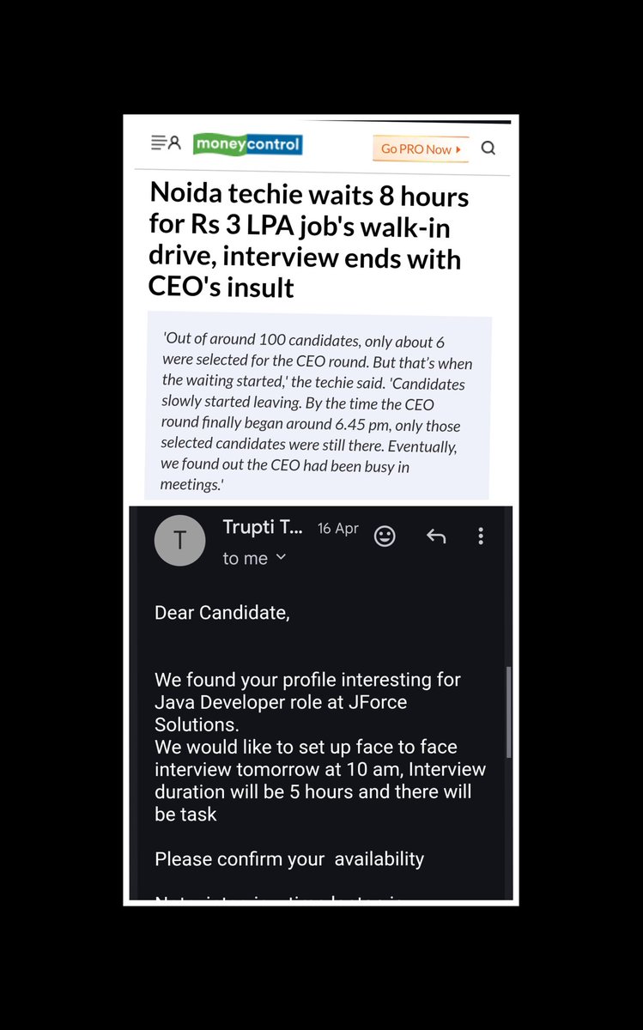
Task: Click the moneycontrol logo
Action: tap(247, 144)
